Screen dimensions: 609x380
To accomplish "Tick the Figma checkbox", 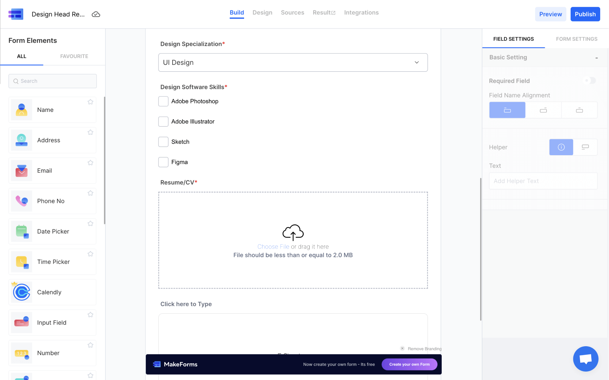I will click(x=163, y=162).
